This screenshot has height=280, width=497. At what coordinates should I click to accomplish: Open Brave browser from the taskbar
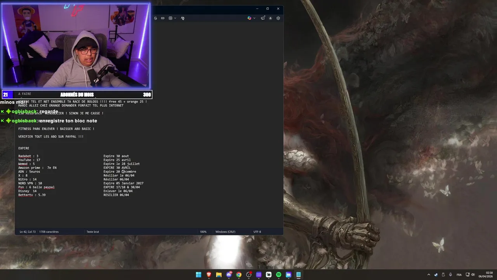(209, 275)
